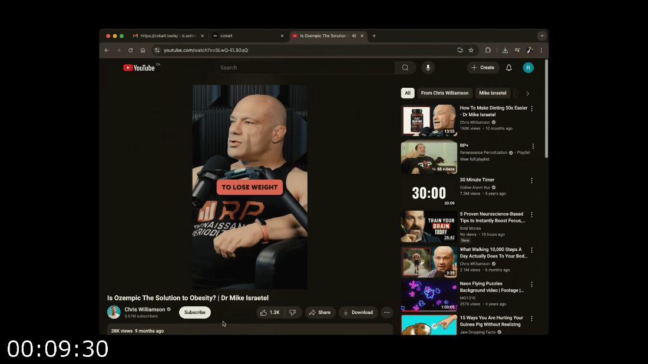The width and height of the screenshot is (648, 364).
Task: Expand the tab list chevron dropdown
Action: [542, 36]
